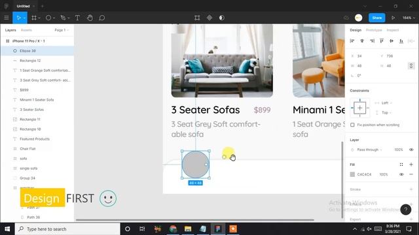Select Featured Products layer

coord(37,139)
